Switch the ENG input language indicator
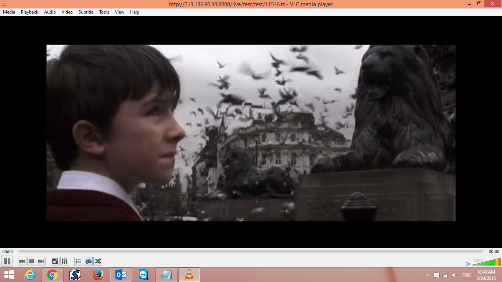Viewport: 502px width, 282px height. pos(466,275)
